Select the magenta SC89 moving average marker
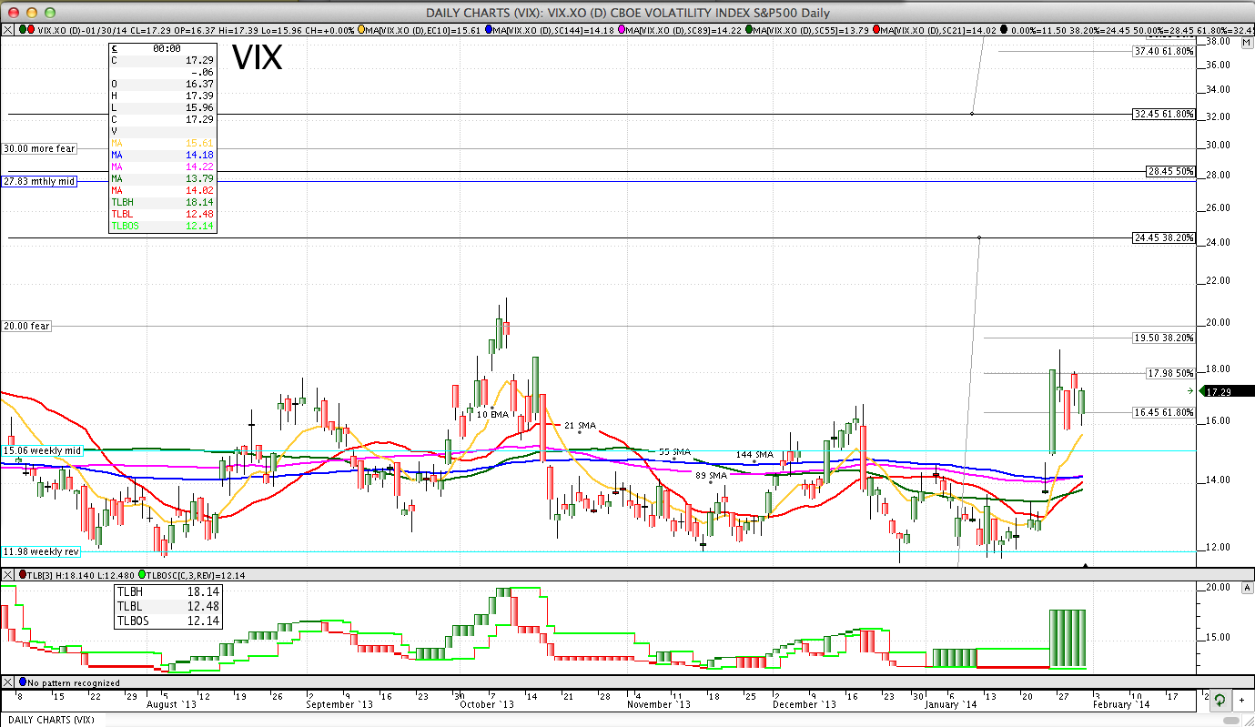 [x=622, y=29]
